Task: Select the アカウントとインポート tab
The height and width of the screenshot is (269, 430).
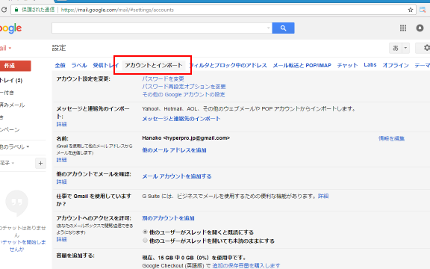Action: click(x=154, y=65)
